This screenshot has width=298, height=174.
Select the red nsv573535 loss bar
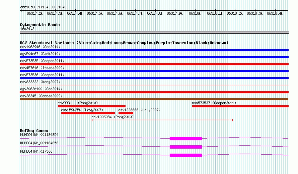(154, 64)
